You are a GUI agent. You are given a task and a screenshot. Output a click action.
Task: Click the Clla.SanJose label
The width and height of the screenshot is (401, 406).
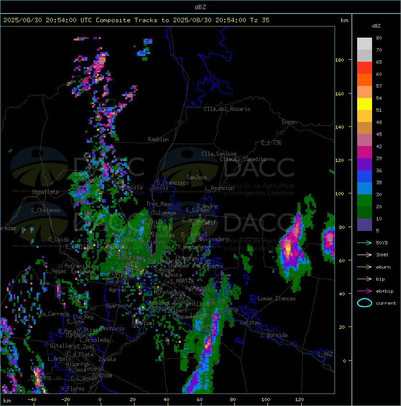pyautogui.click(x=219, y=154)
